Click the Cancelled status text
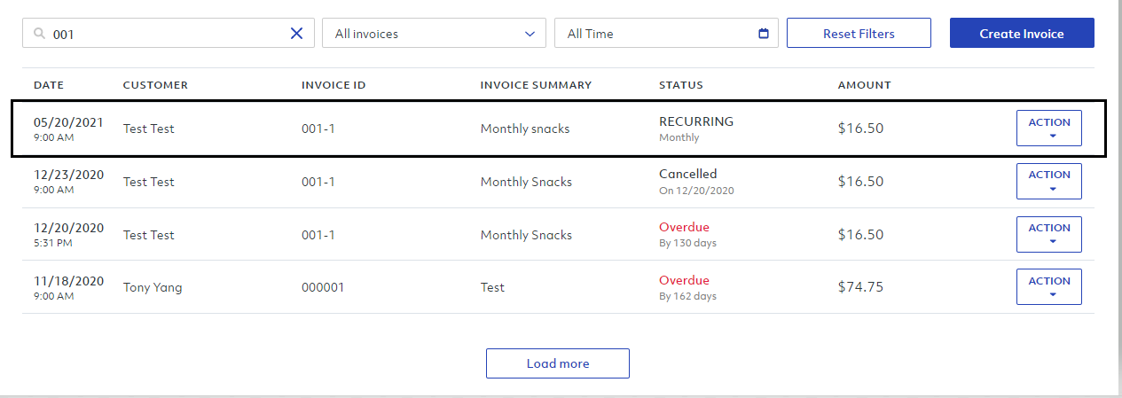1122x398 pixels. point(687,174)
